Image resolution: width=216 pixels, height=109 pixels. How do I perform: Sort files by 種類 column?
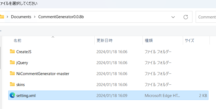149,41
